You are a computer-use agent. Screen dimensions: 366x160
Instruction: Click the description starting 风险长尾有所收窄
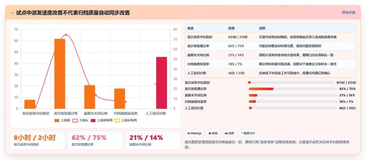tap(296, 55)
